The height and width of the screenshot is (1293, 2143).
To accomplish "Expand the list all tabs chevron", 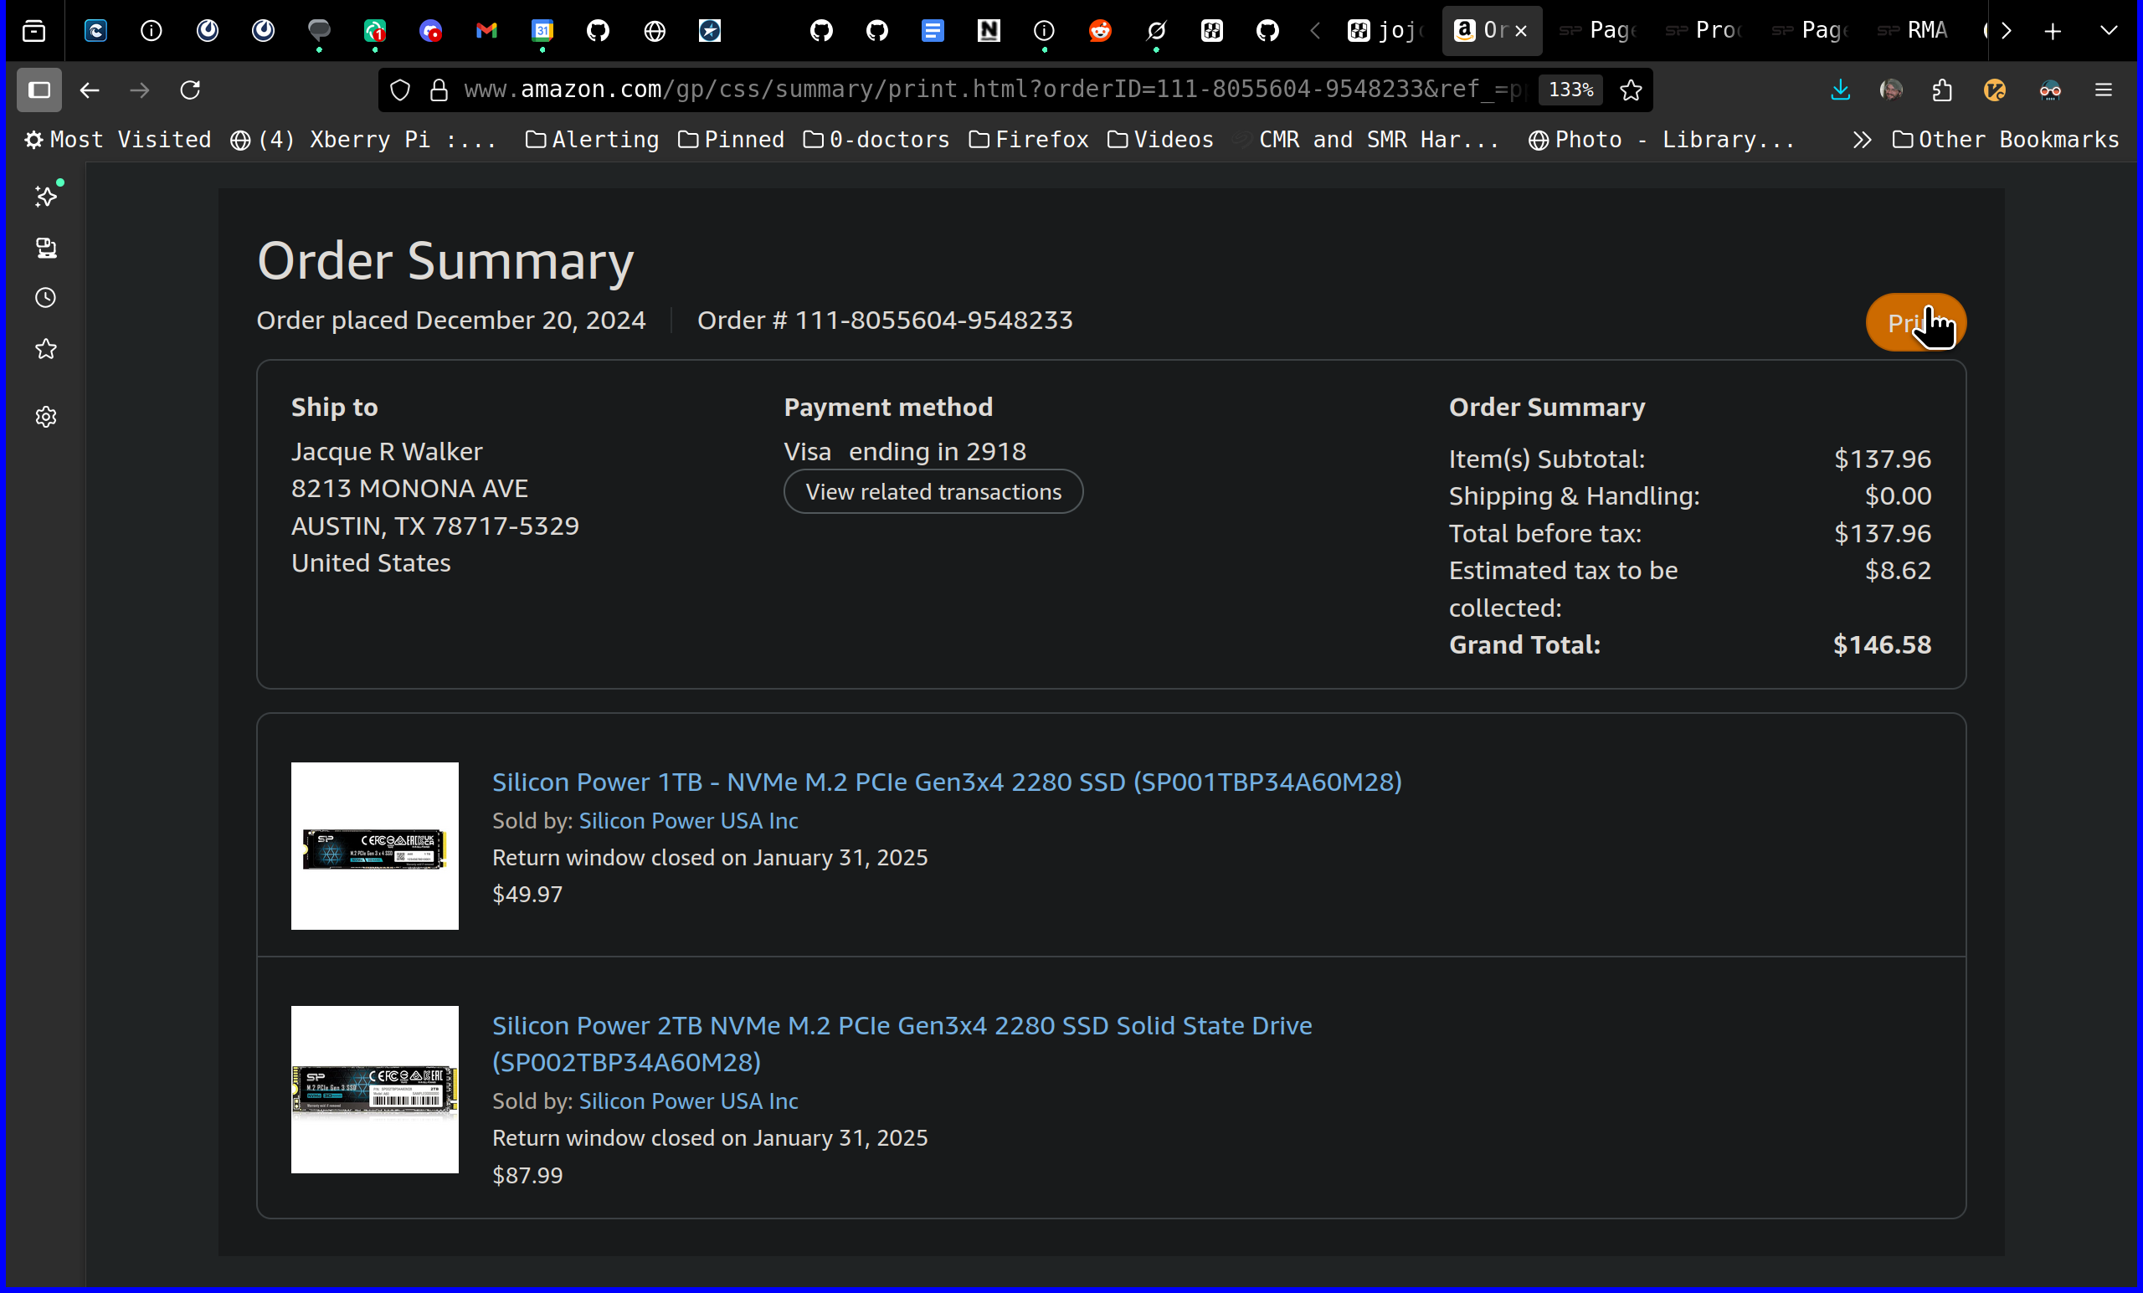I will [2108, 30].
